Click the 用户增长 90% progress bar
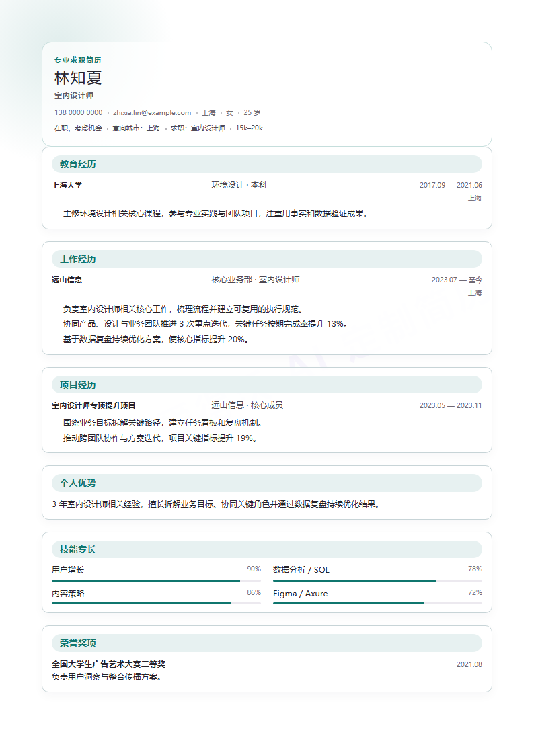Viewport: 534px width, 755px height. point(157,581)
